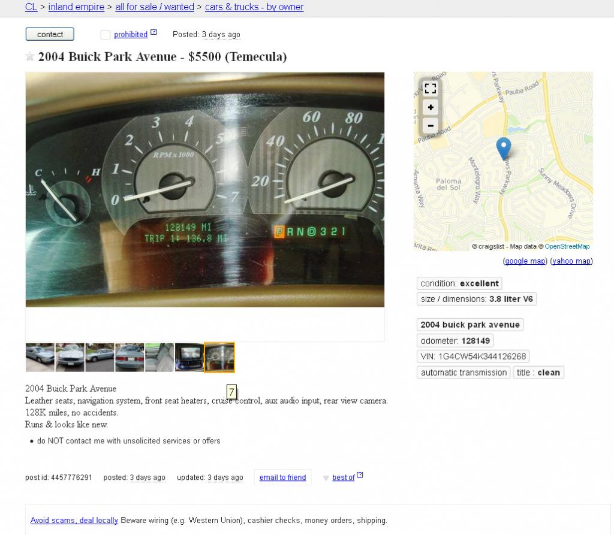The image size is (614, 535).
Task: Click the favorite star beside listing title
Action: pos(30,57)
